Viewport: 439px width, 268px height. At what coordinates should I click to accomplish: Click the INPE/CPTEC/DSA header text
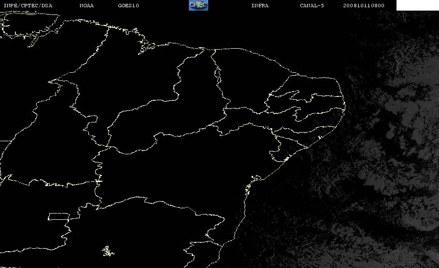pyautogui.click(x=28, y=6)
